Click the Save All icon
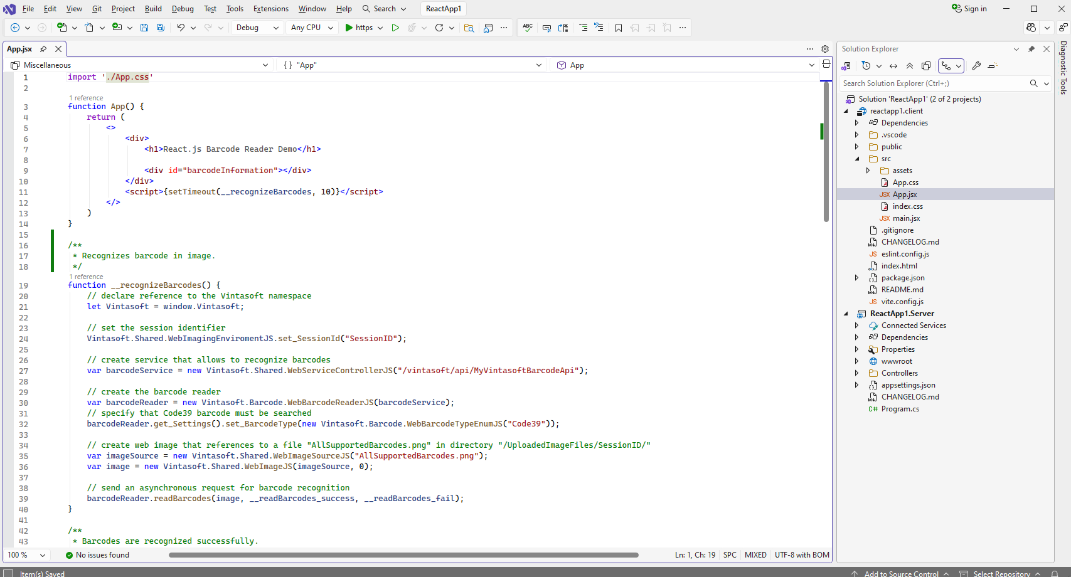Image resolution: width=1071 pixels, height=577 pixels. [161, 28]
